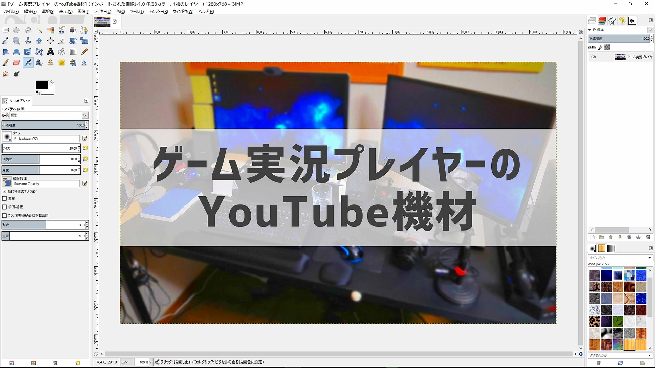This screenshot has height=368, width=655.
Task: Switch to the Channels tab
Action: tap(602, 20)
